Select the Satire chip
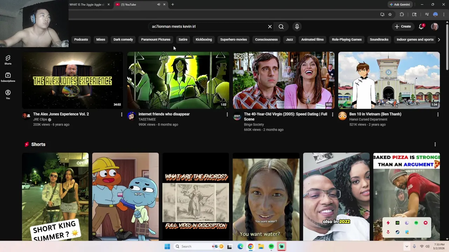This screenshot has width=449, height=252. pos(183,40)
